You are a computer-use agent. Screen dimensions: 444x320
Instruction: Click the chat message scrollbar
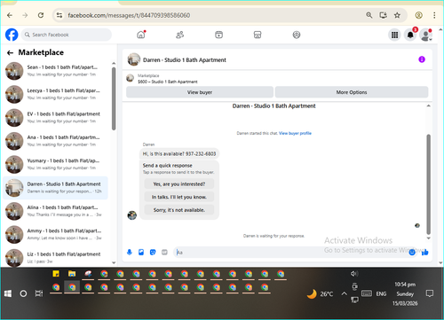pyautogui.click(x=428, y=184)
